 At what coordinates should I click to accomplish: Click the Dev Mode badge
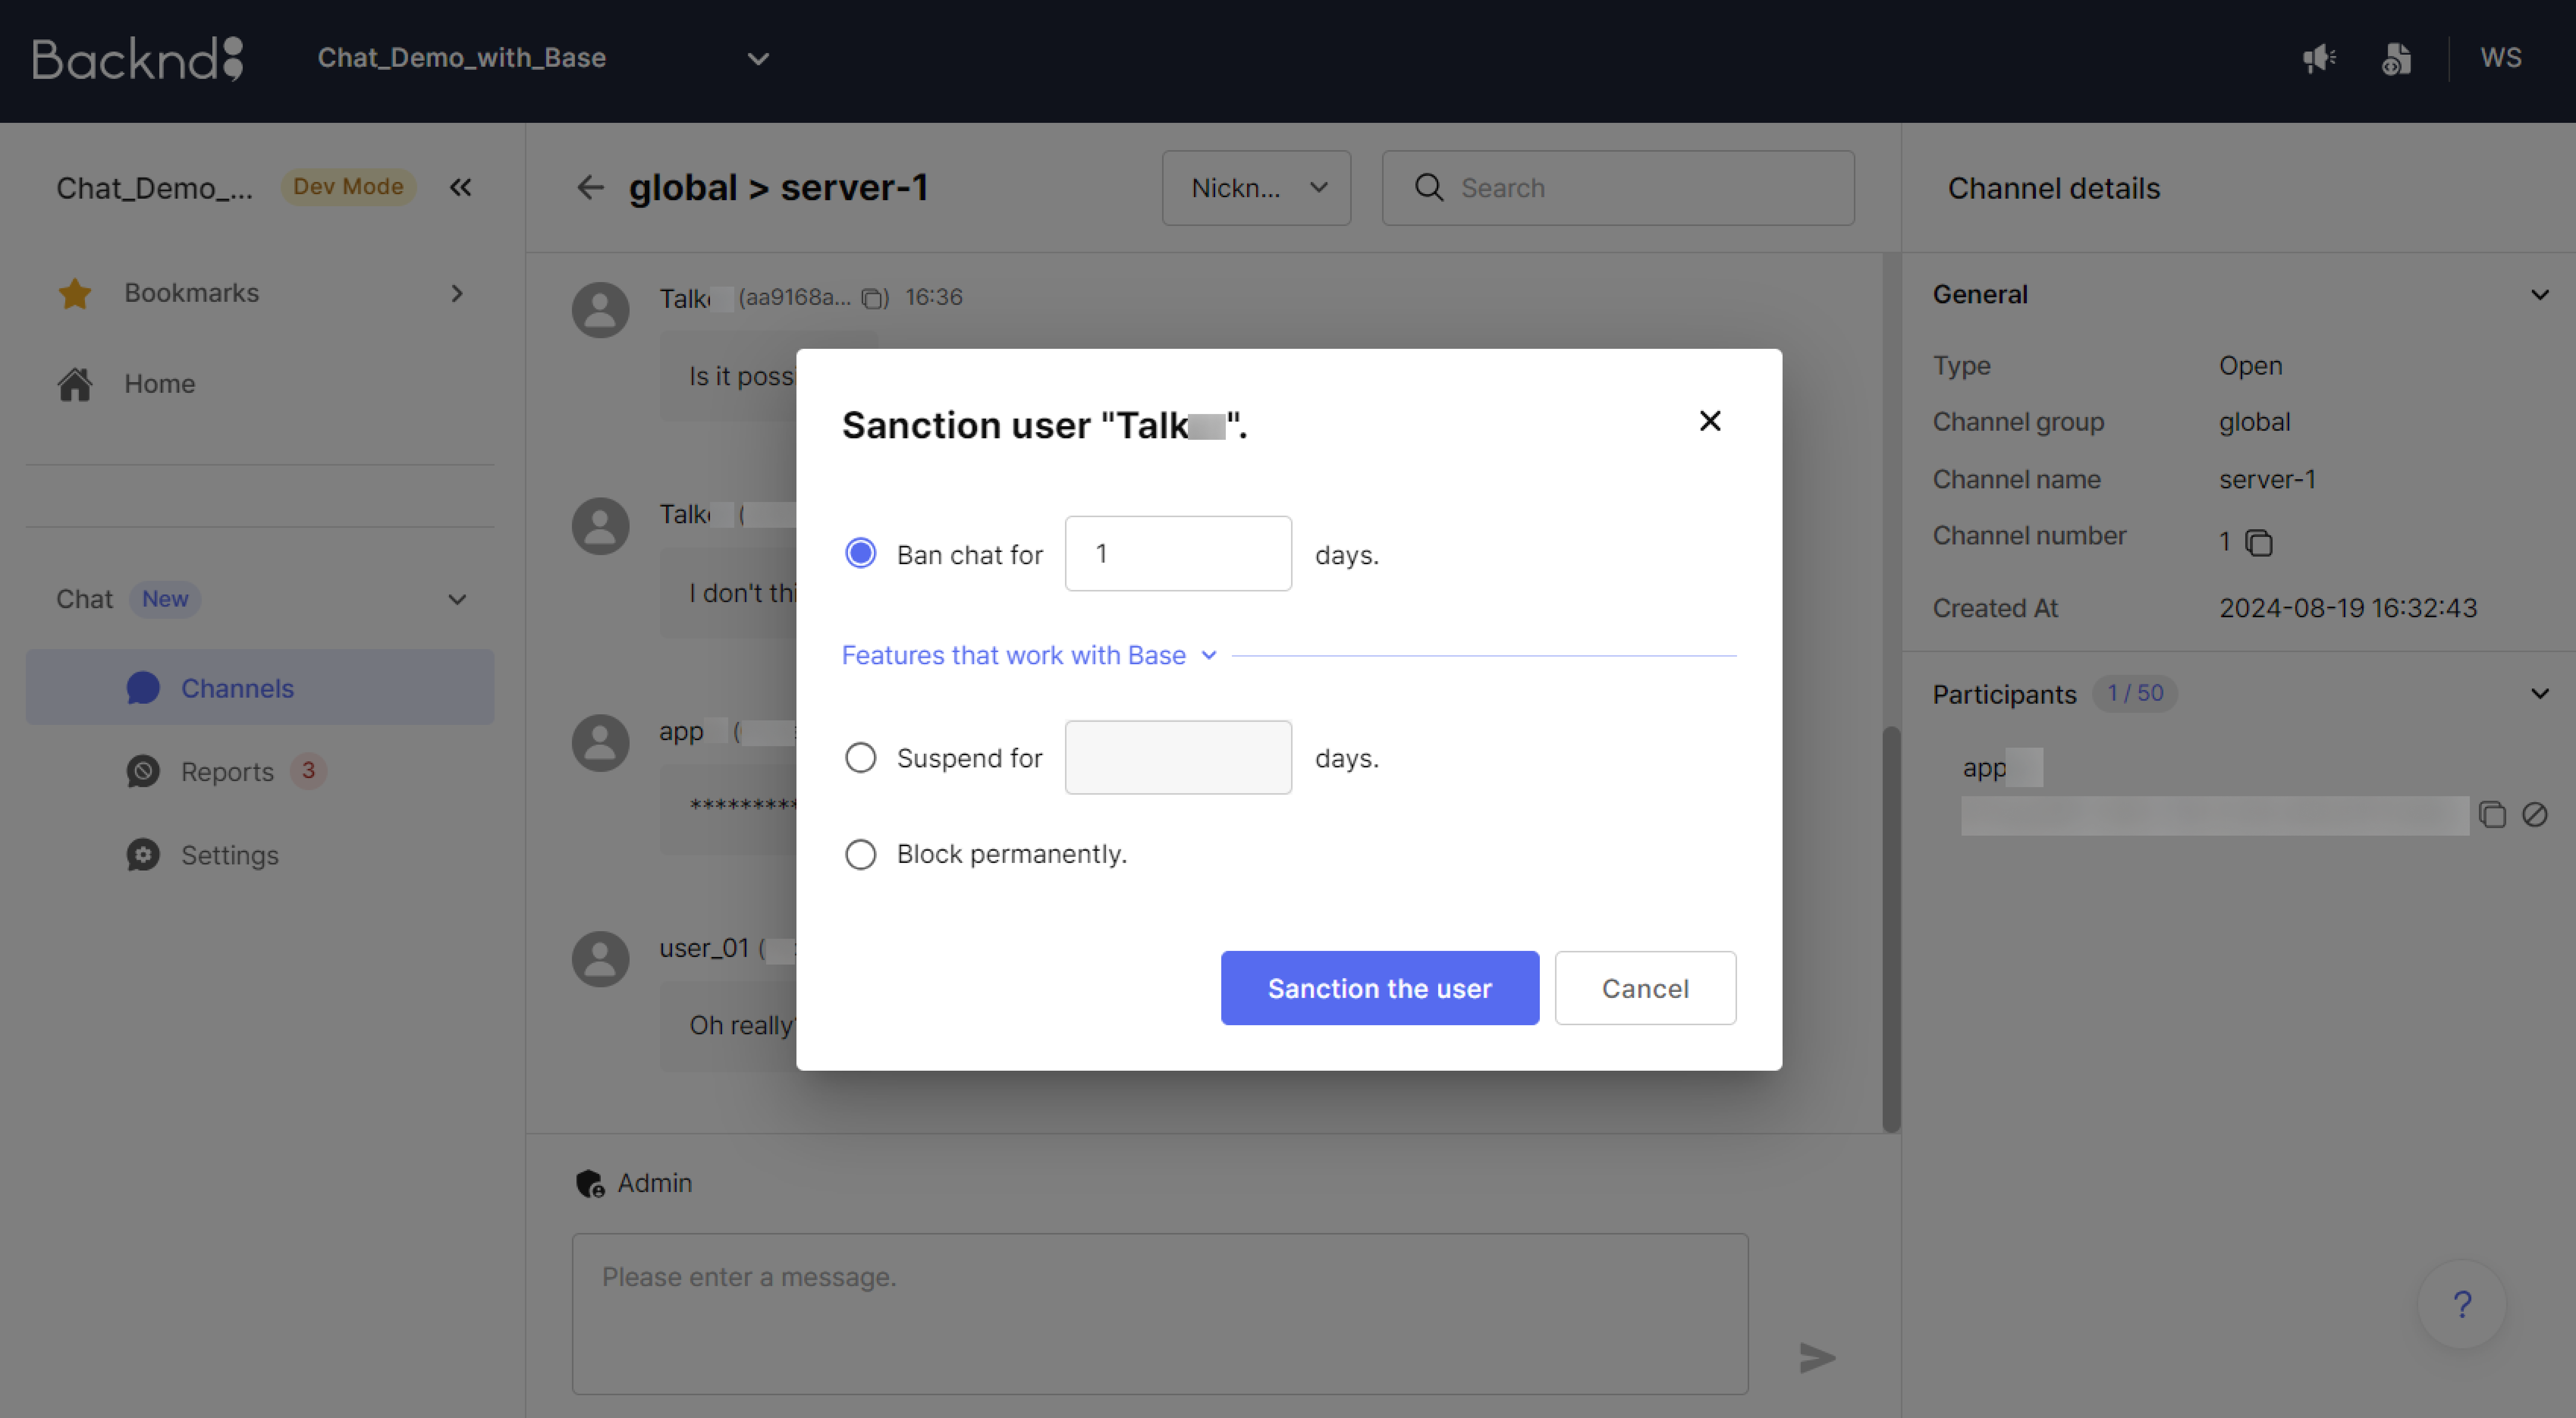click(x=348, y=187)
